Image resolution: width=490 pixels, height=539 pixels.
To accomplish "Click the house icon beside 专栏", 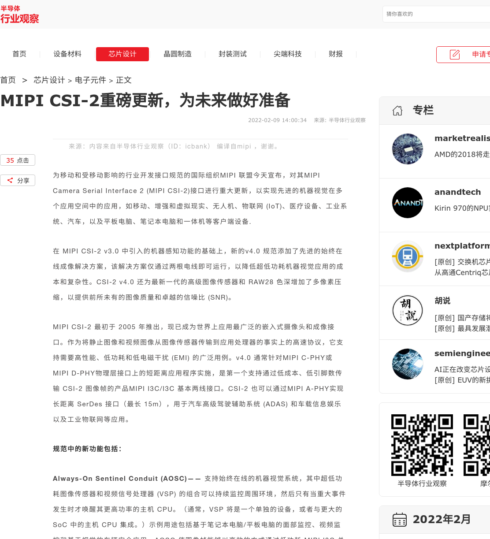I will [x=397, y=111].
